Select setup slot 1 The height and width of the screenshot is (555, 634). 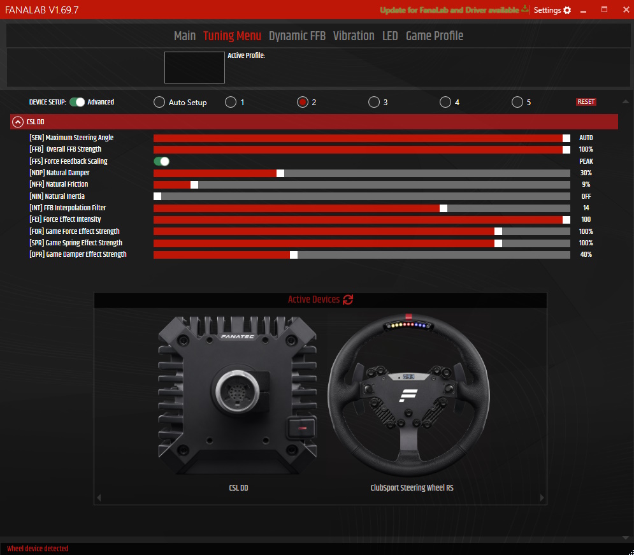pos(231,102)
